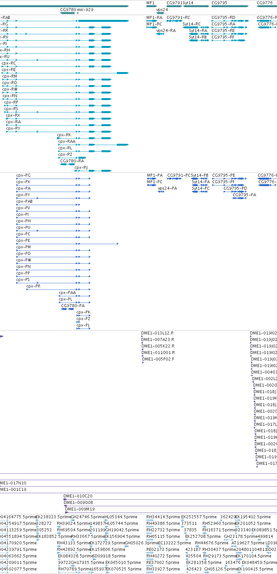This screenshot has height=574, width=277.
Task: Select the cpx-RX transcript label
Action: [13, 115]
